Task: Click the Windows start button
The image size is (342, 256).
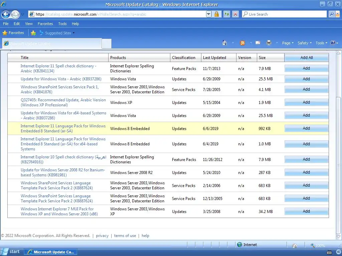Action: coord(10,252)
